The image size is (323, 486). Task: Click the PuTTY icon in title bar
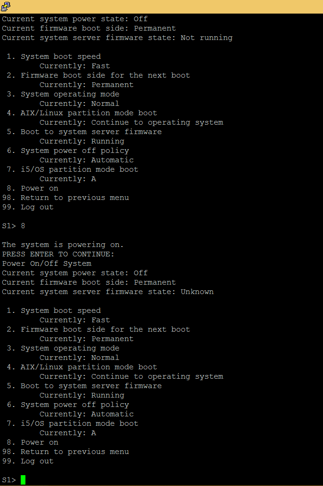(6, 6)
